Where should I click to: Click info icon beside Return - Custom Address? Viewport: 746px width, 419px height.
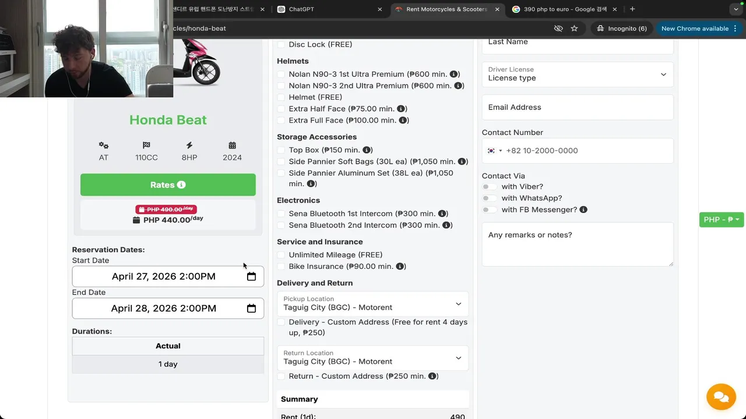pyautogui.click(x=432, y=377)
